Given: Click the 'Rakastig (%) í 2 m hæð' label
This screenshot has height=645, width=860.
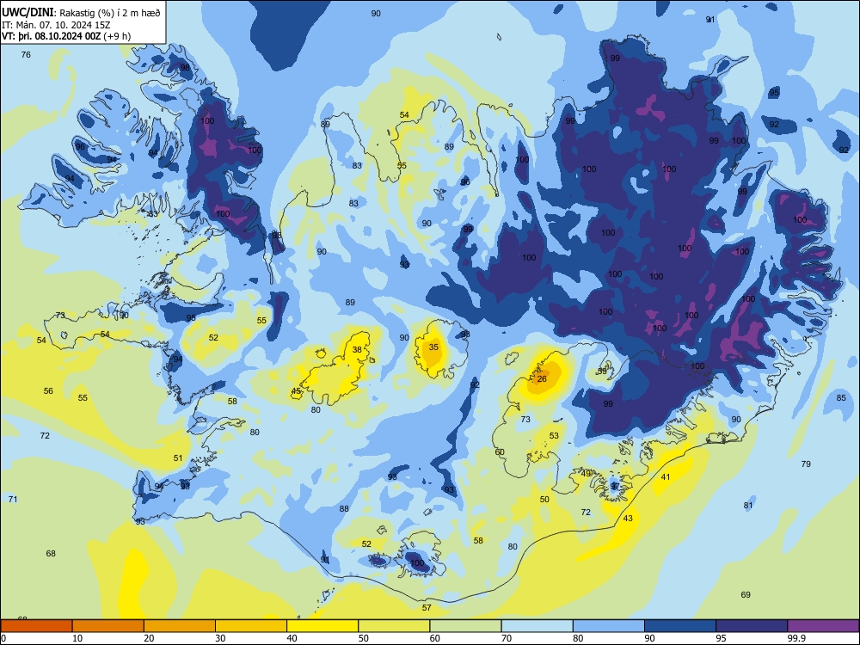Looking at the screenshot, I should [x=110, y=13].
